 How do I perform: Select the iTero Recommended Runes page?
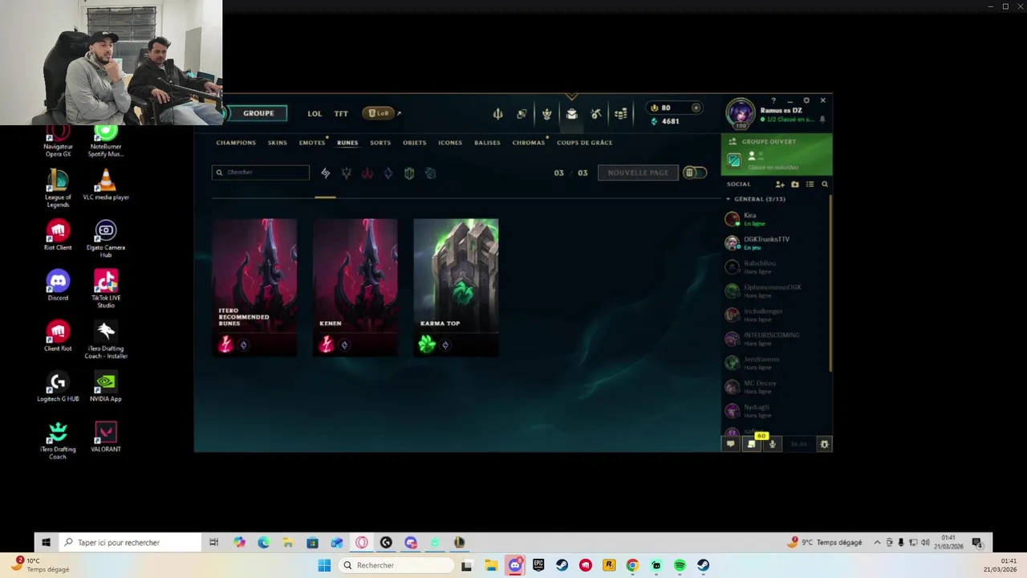click(254, 287)
